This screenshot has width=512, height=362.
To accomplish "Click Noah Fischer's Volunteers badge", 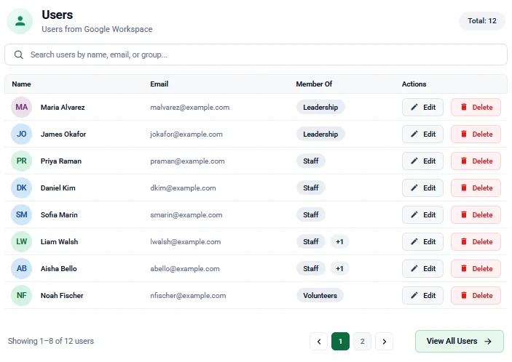I will (320, 296).
